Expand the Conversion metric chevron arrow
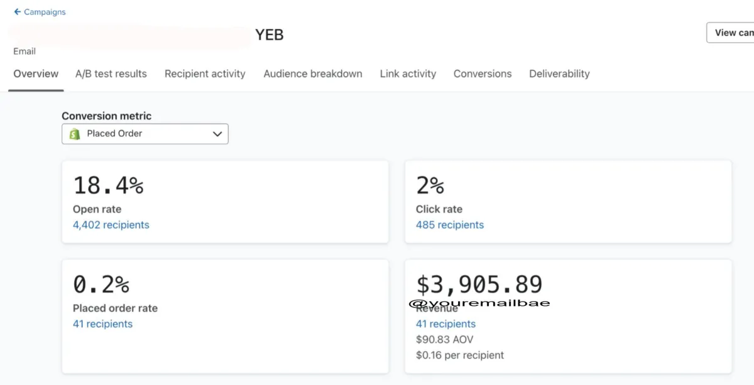Screen dimensions: 754x385 click(x=217, y=134)
